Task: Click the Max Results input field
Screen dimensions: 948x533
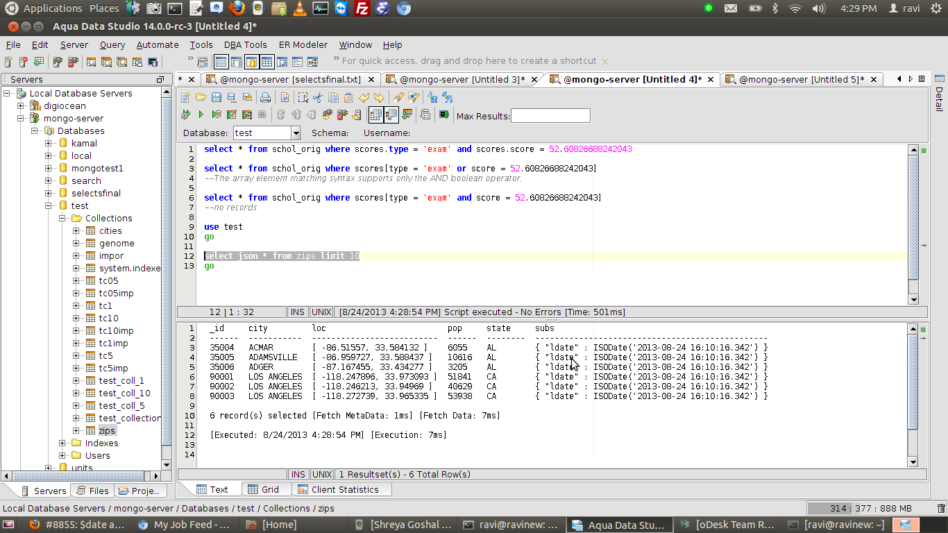Action: tap(550, 116)
